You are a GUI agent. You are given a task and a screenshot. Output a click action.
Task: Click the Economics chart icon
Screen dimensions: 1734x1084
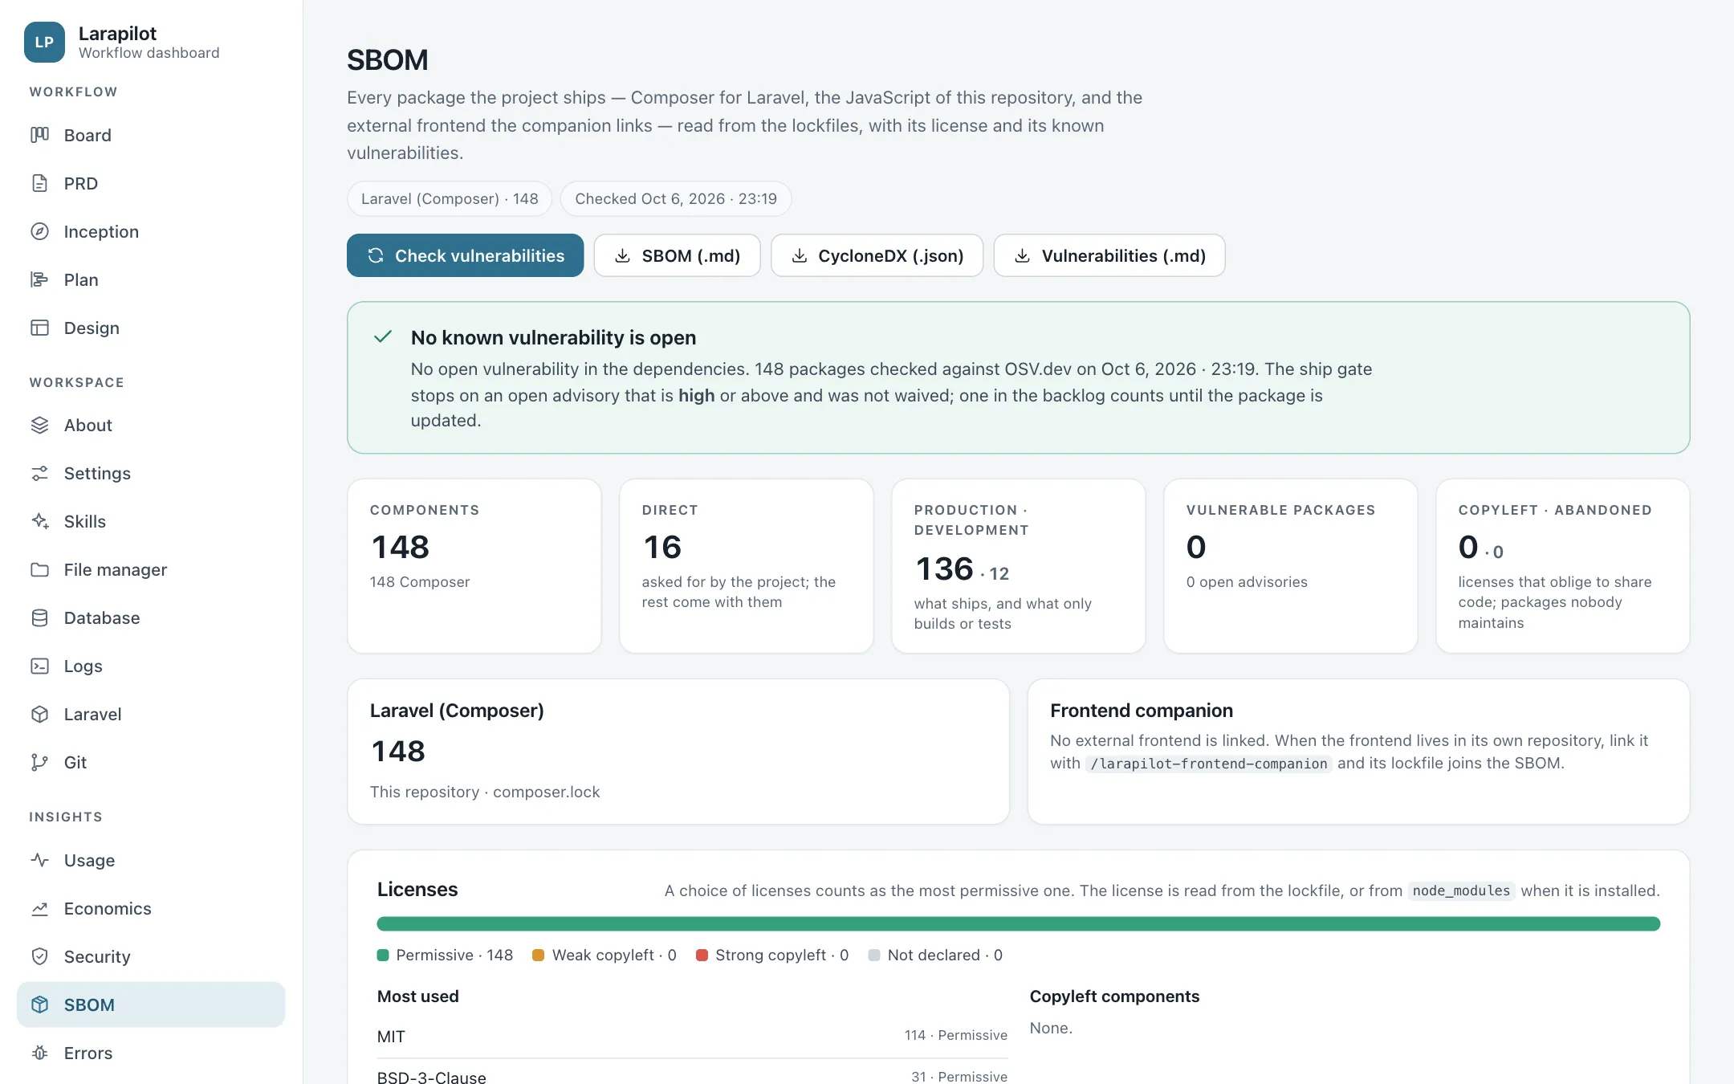[x=39, y=908]
